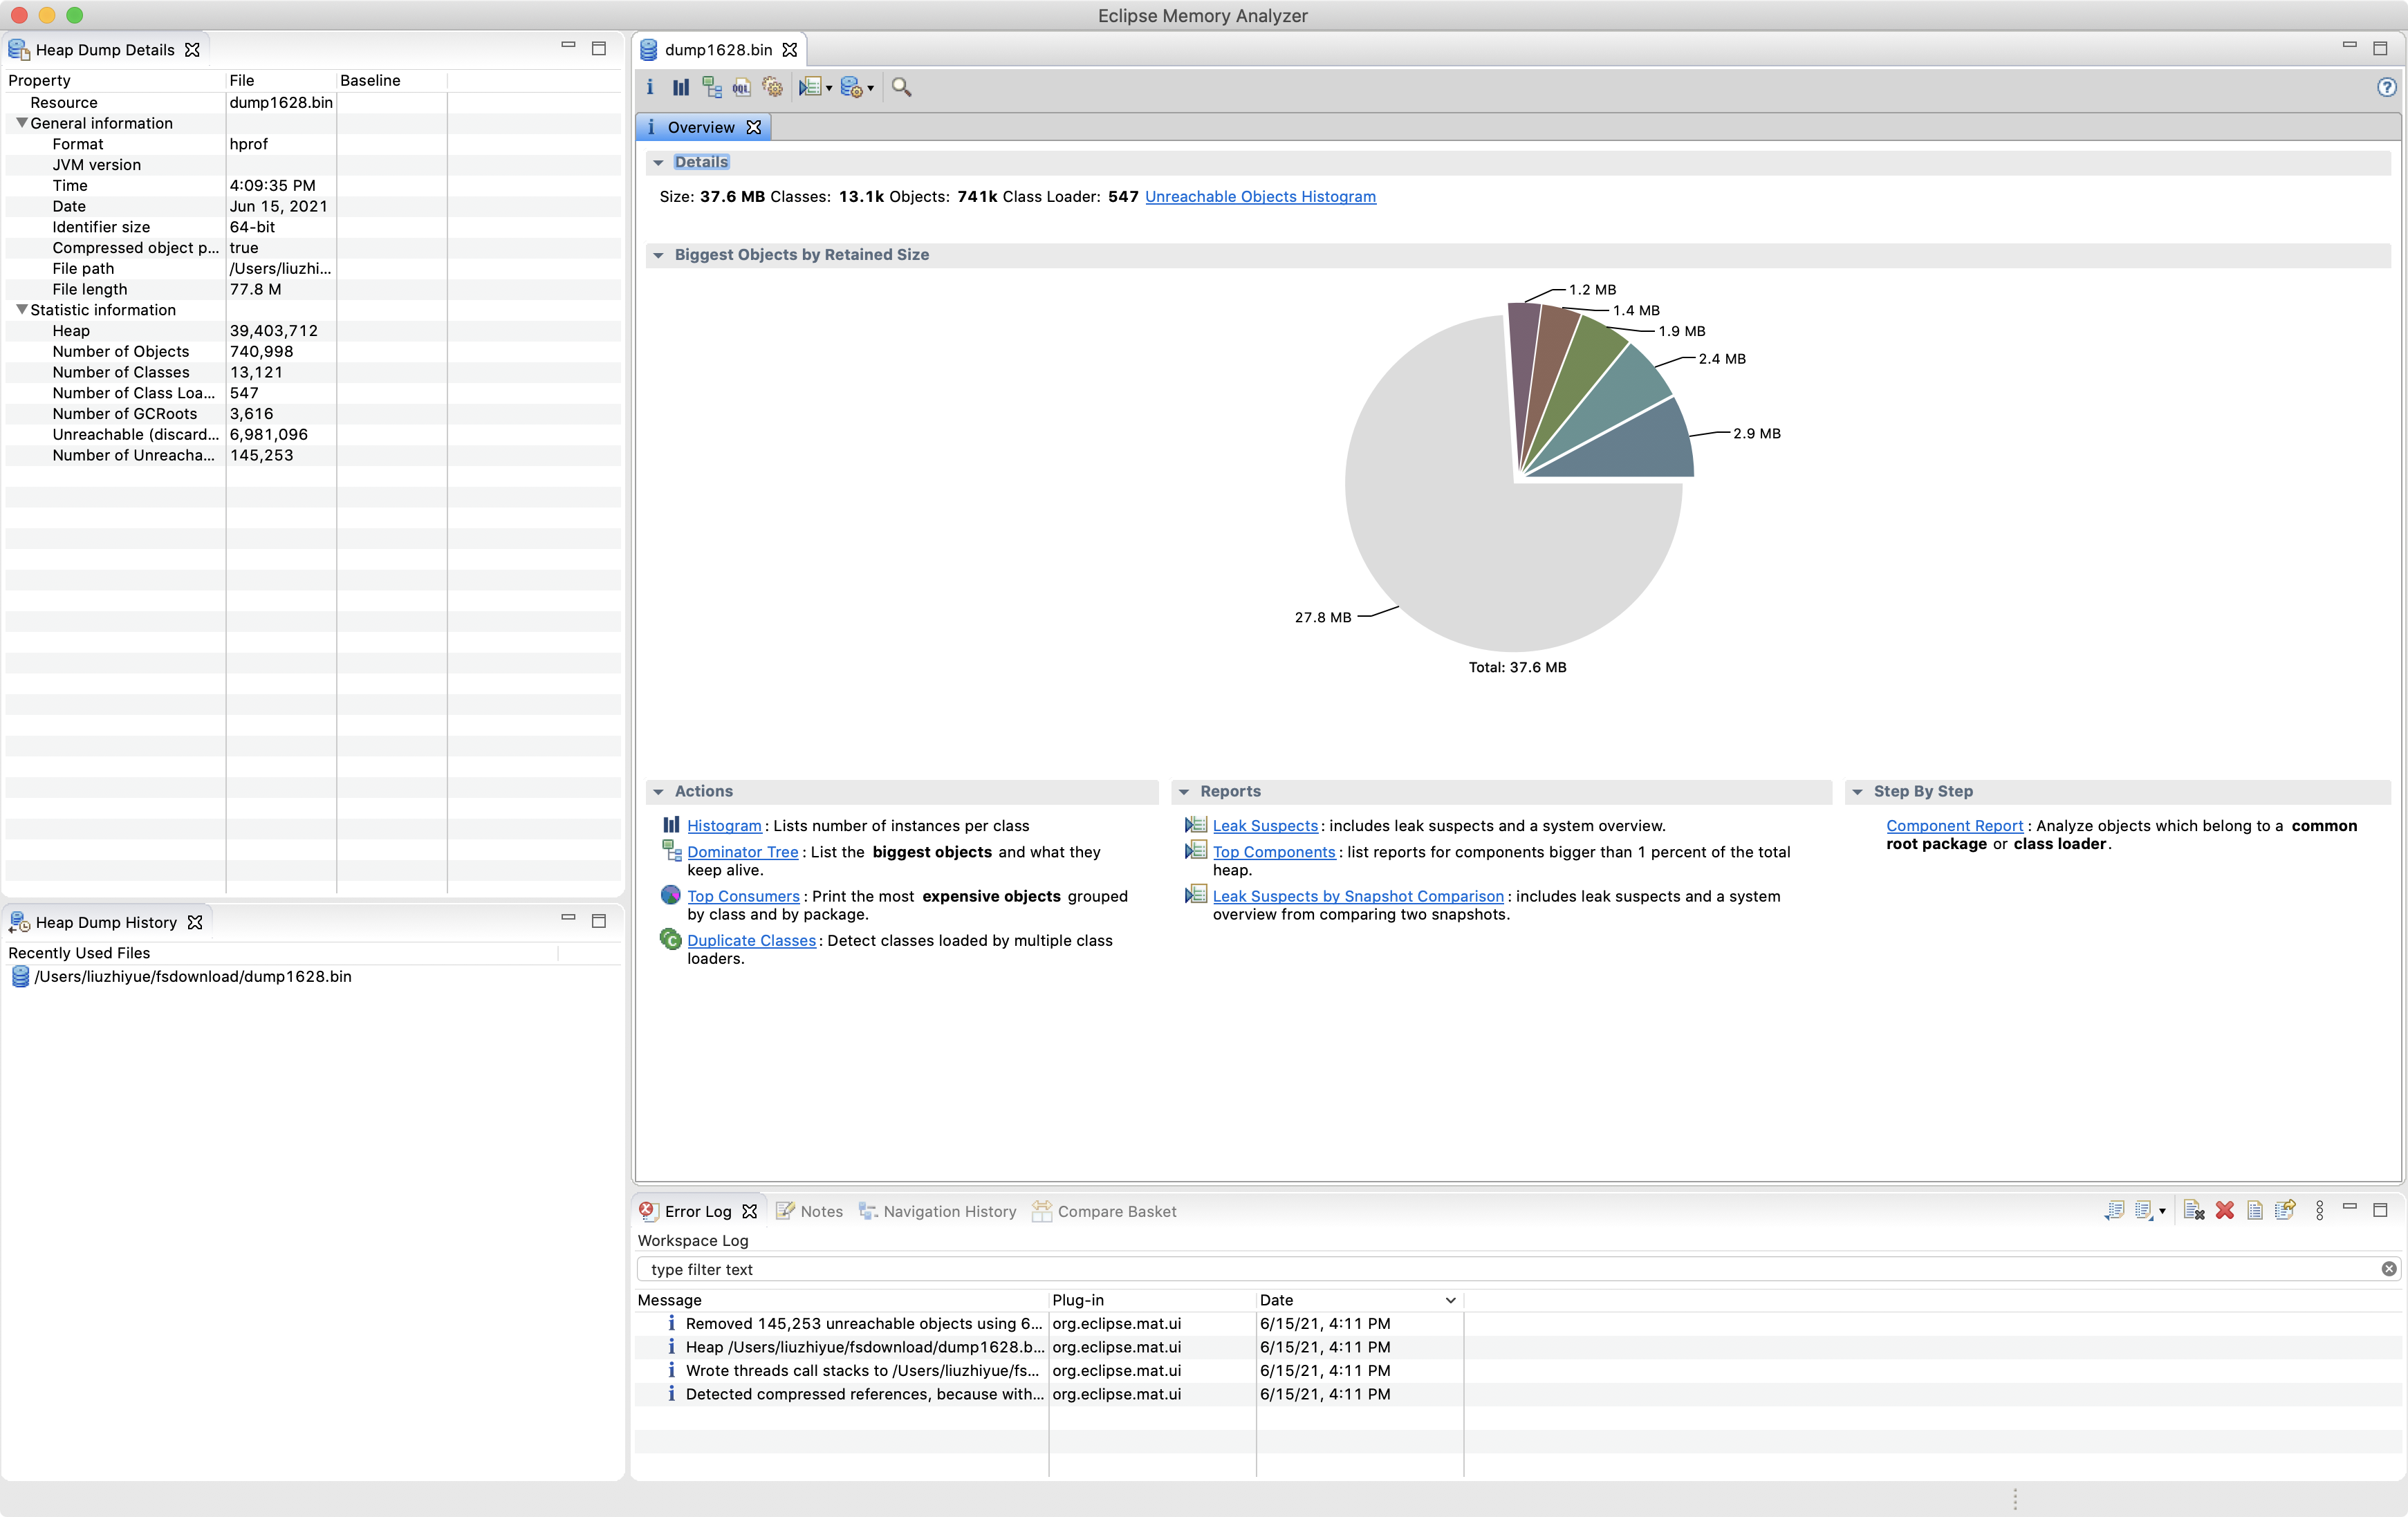
Task: Click the Error Log view menu dots
Action: (2319, 1211)
